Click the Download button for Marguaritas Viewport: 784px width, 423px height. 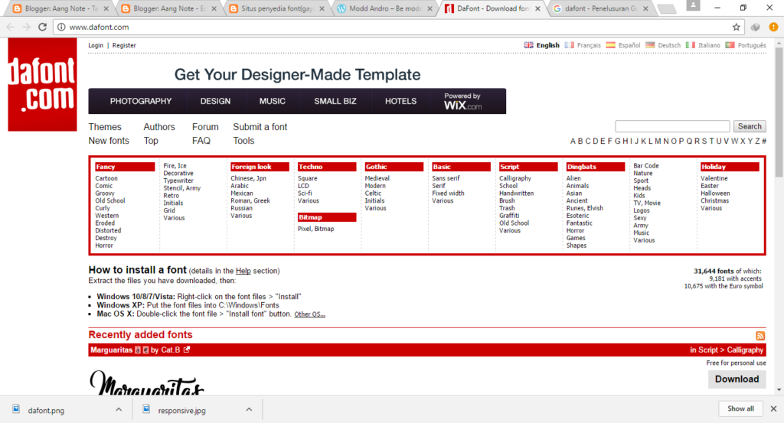(737, 379)
